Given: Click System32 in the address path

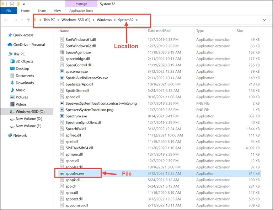Looking at the screenshot, I should pyautogui.click(x=126, y=20).
